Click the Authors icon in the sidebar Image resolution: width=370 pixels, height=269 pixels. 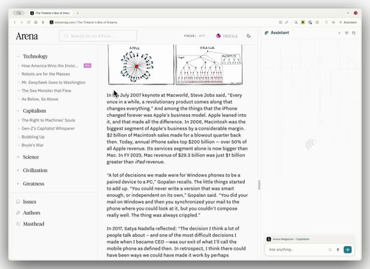click(18, 213)
